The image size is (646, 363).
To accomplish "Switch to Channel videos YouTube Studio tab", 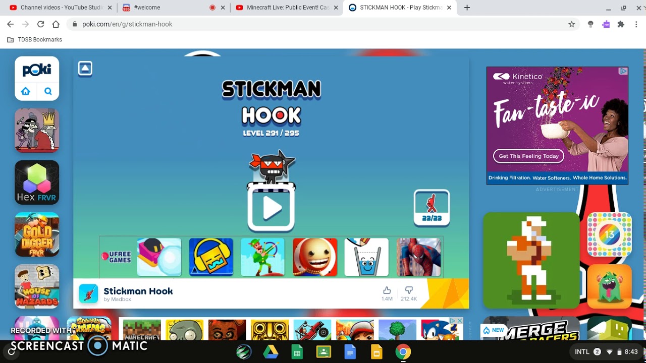I will 61,8.
